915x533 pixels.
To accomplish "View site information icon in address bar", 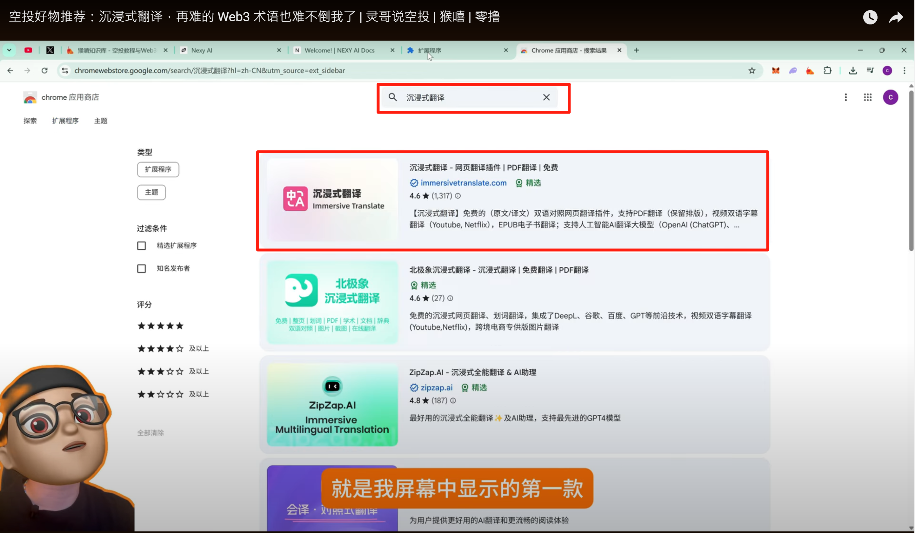I will click(x=65, y=70).
